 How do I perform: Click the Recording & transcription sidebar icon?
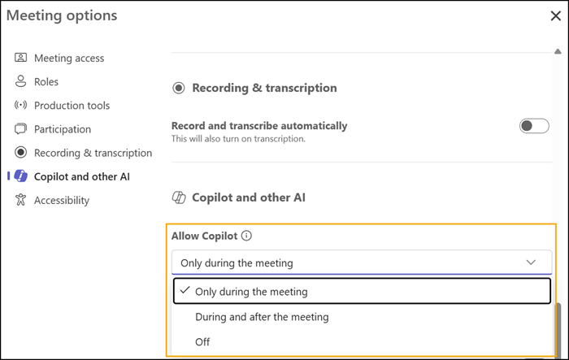pyautogui.click(x=20, y=153)
